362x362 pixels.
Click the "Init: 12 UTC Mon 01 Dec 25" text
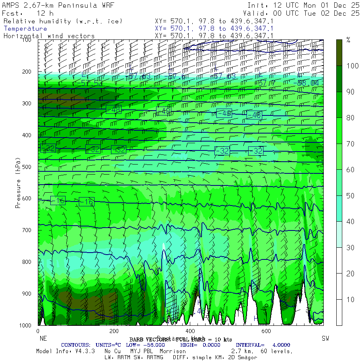tap(303, 5)
